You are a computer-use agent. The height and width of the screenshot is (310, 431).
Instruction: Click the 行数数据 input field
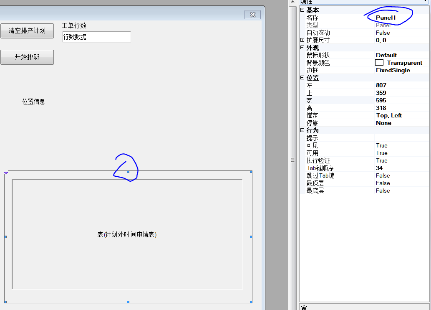[x=96, y=37]
